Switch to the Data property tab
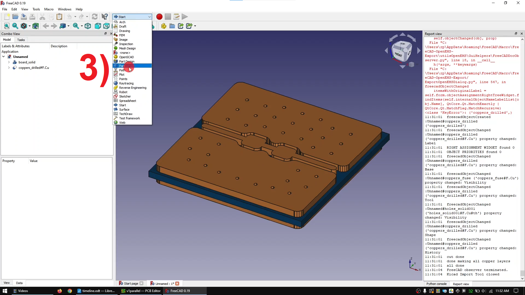The width and height of the screenshot is (525, 295). point(19,283)
